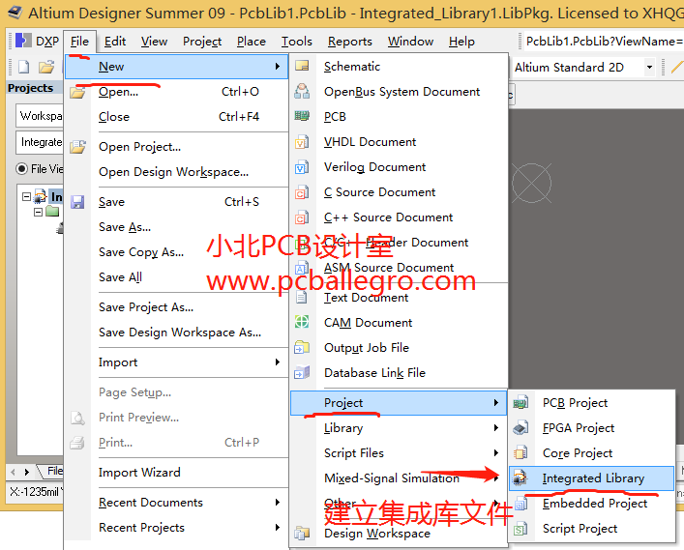The height and width of the screenshot is (550, 684).
Task: Click the DXP logo icon
Action: [x=23, y=41]
